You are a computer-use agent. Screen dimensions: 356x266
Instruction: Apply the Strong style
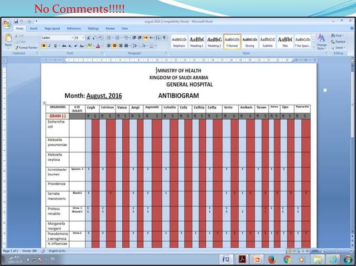pos(250,42)
